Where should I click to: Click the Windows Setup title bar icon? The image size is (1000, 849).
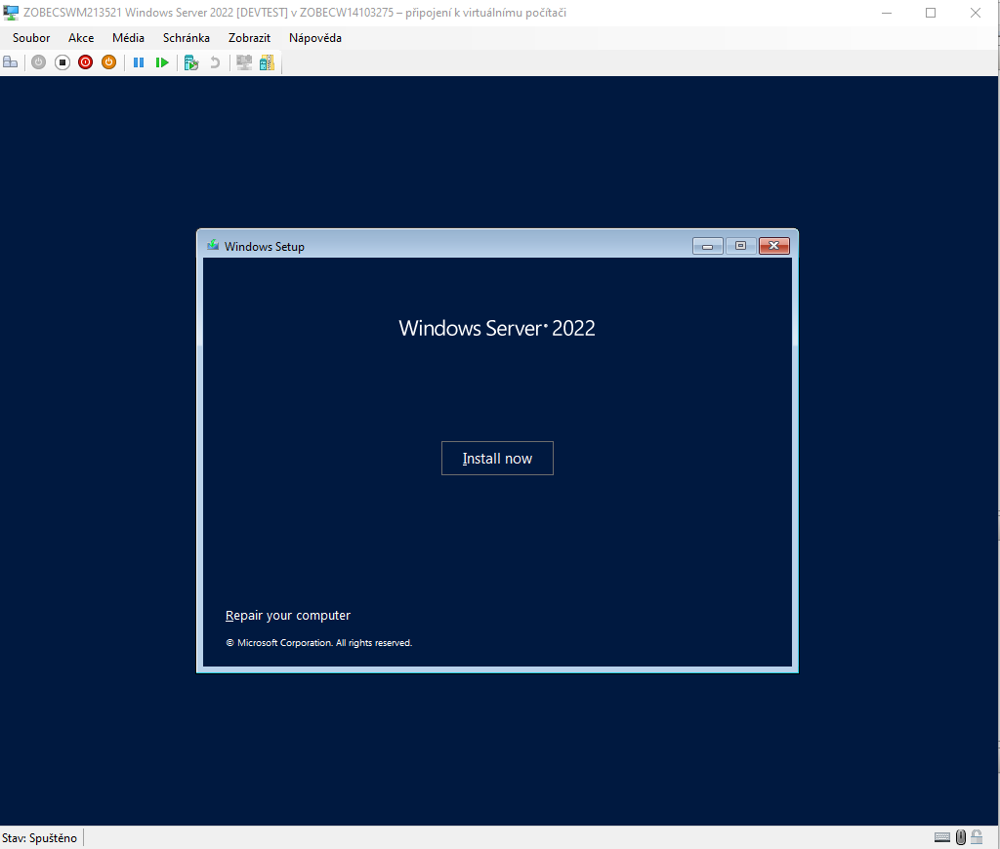(x=213, y=246)
